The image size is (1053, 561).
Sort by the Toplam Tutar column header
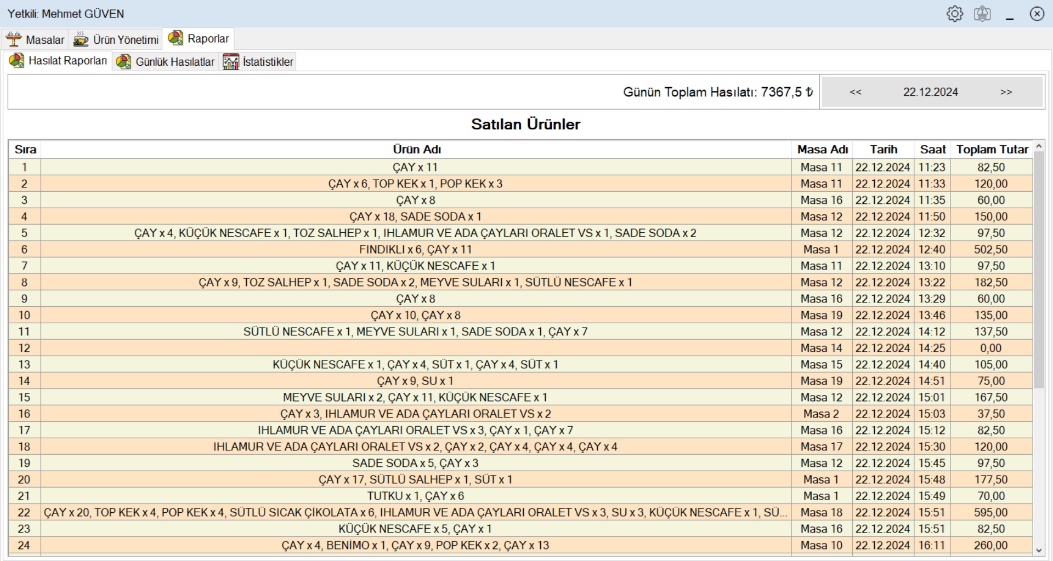[x=992, y=150]
